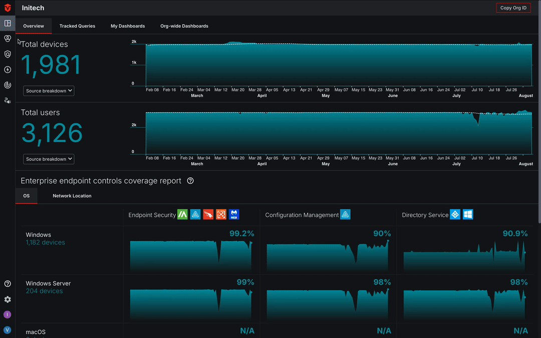Open the My Dashboards tab
Image resolution: width=541 pixels, height=338 pixels.
click(128, 26)
